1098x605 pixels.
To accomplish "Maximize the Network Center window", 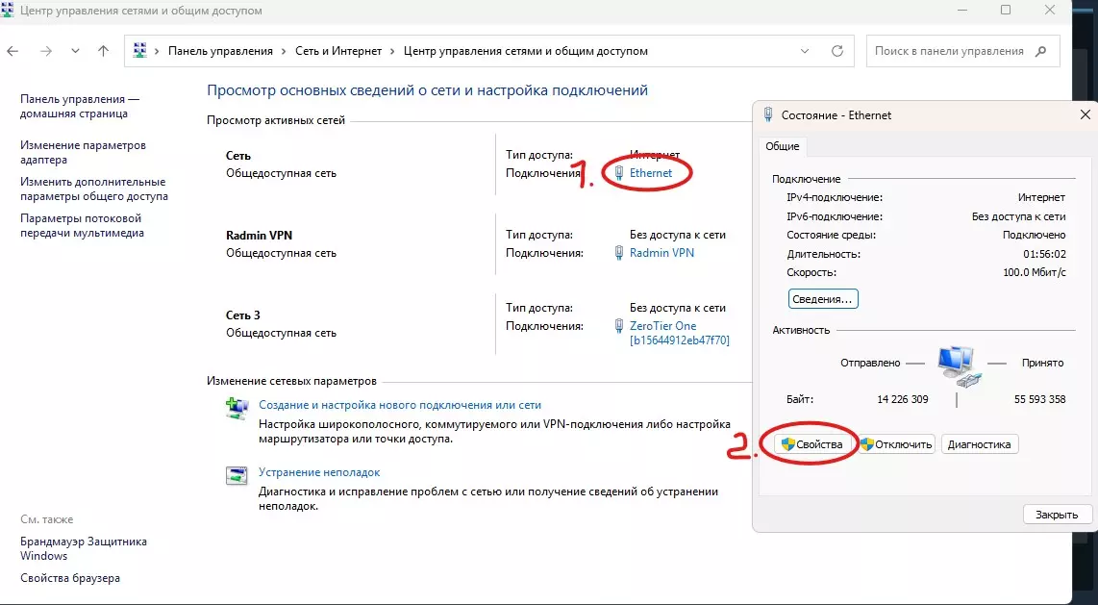I will (x=1006, y=10).
